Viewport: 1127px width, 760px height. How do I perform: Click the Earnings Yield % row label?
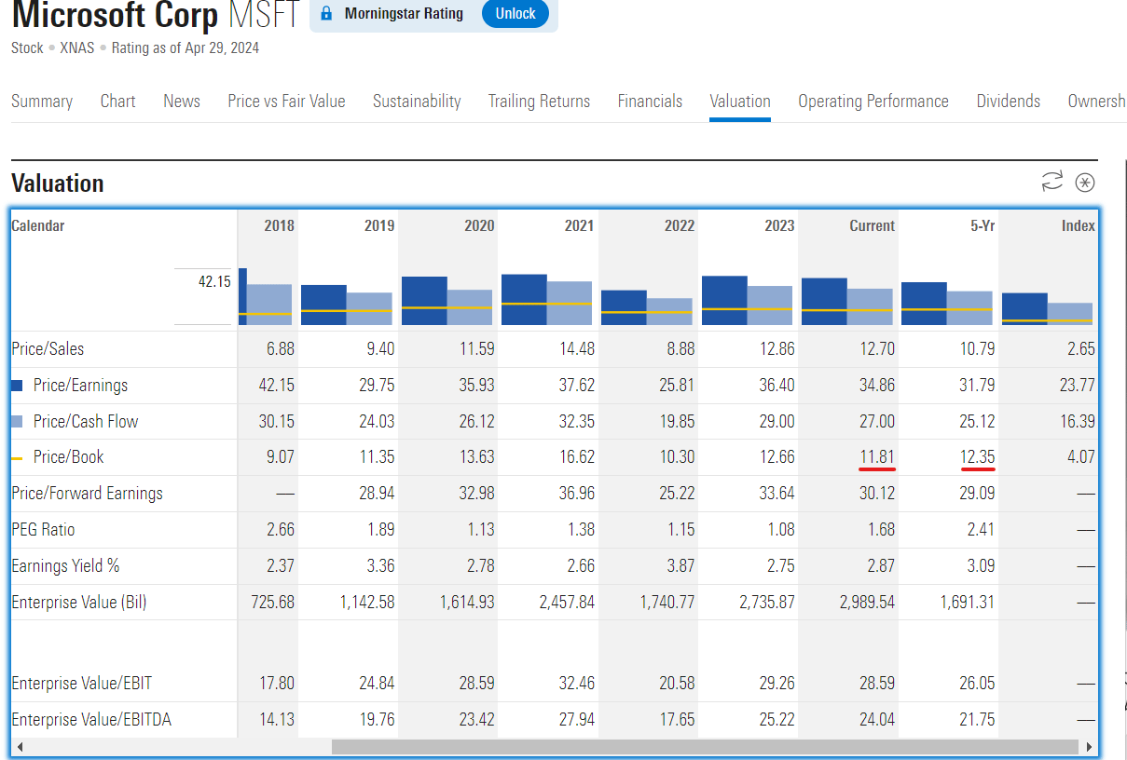pos(65,566)
